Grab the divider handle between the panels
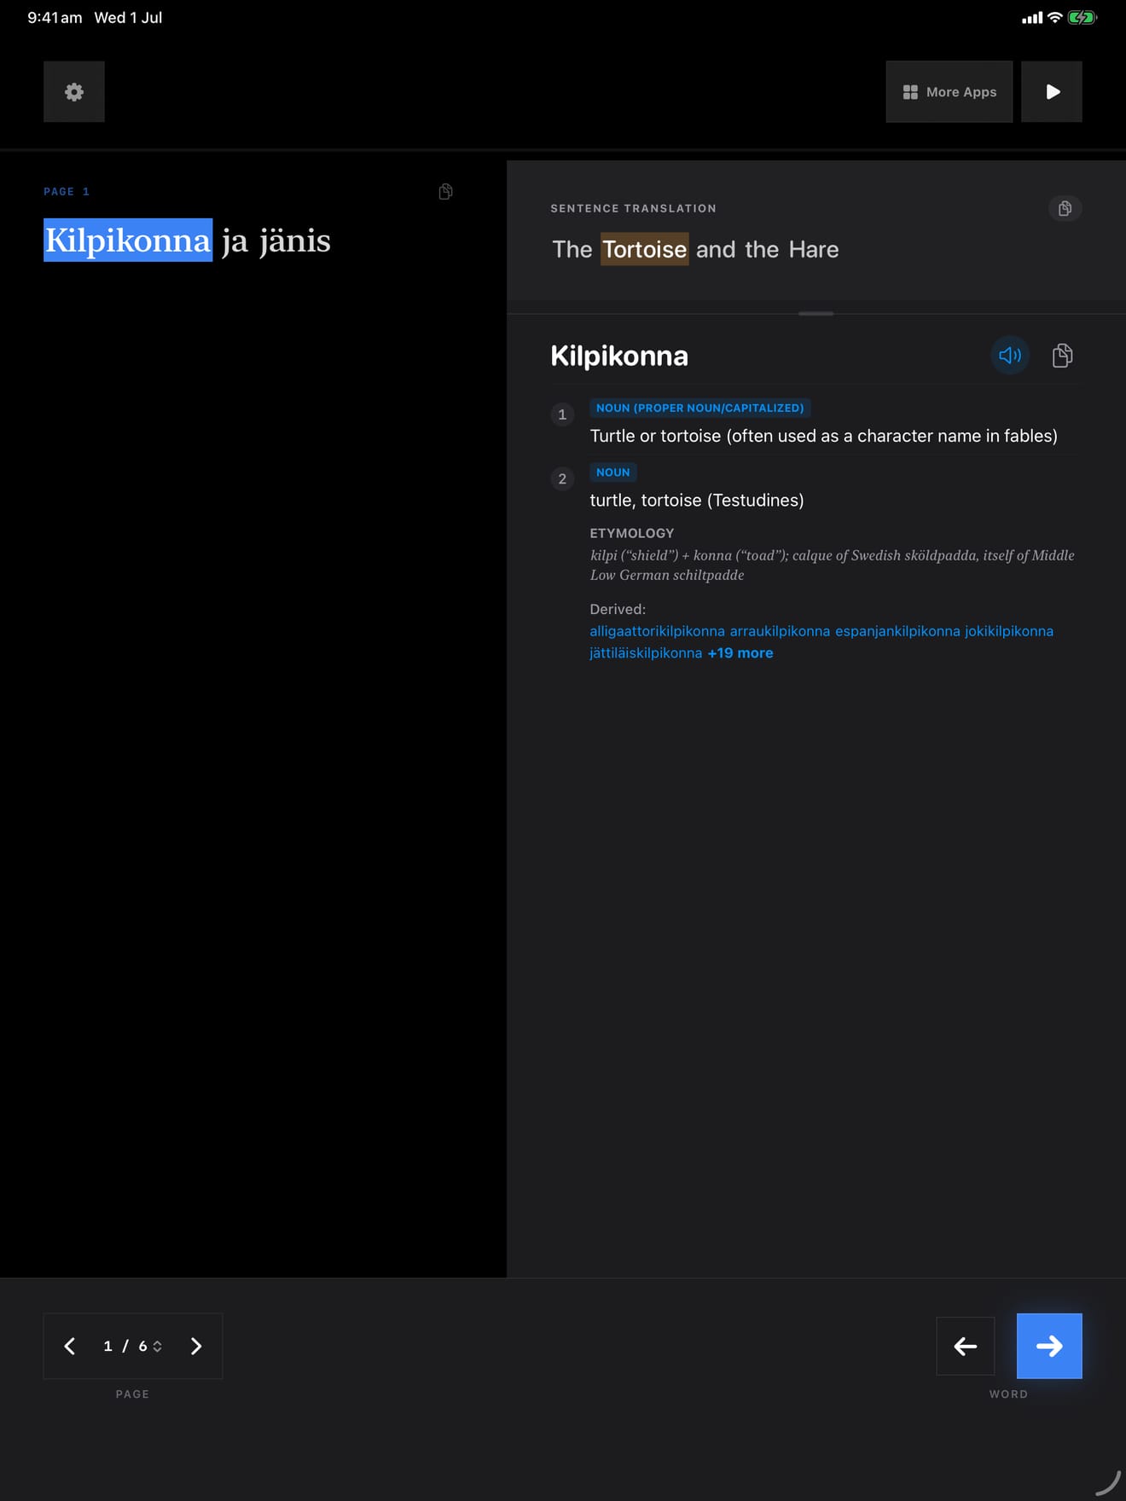1126x1501 pixels. (815, 314)
